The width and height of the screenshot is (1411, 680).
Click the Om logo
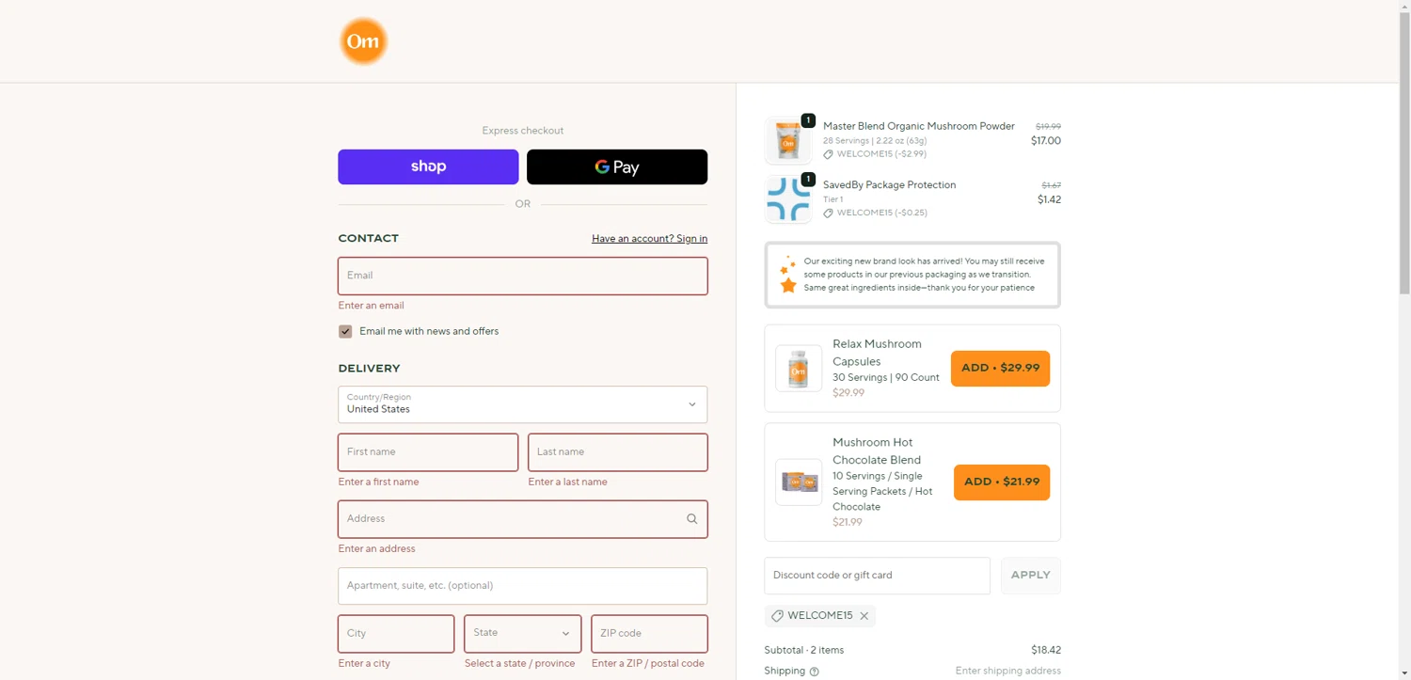coord(363,41)
